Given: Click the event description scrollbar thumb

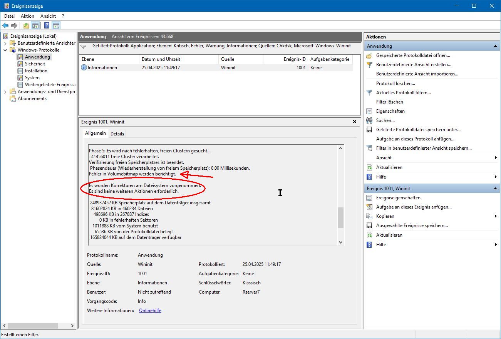Looking at the screenshot, I should click(340, 217).
